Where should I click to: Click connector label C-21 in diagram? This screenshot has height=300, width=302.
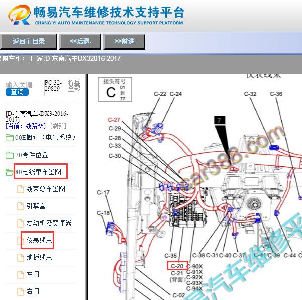point(177,273)
